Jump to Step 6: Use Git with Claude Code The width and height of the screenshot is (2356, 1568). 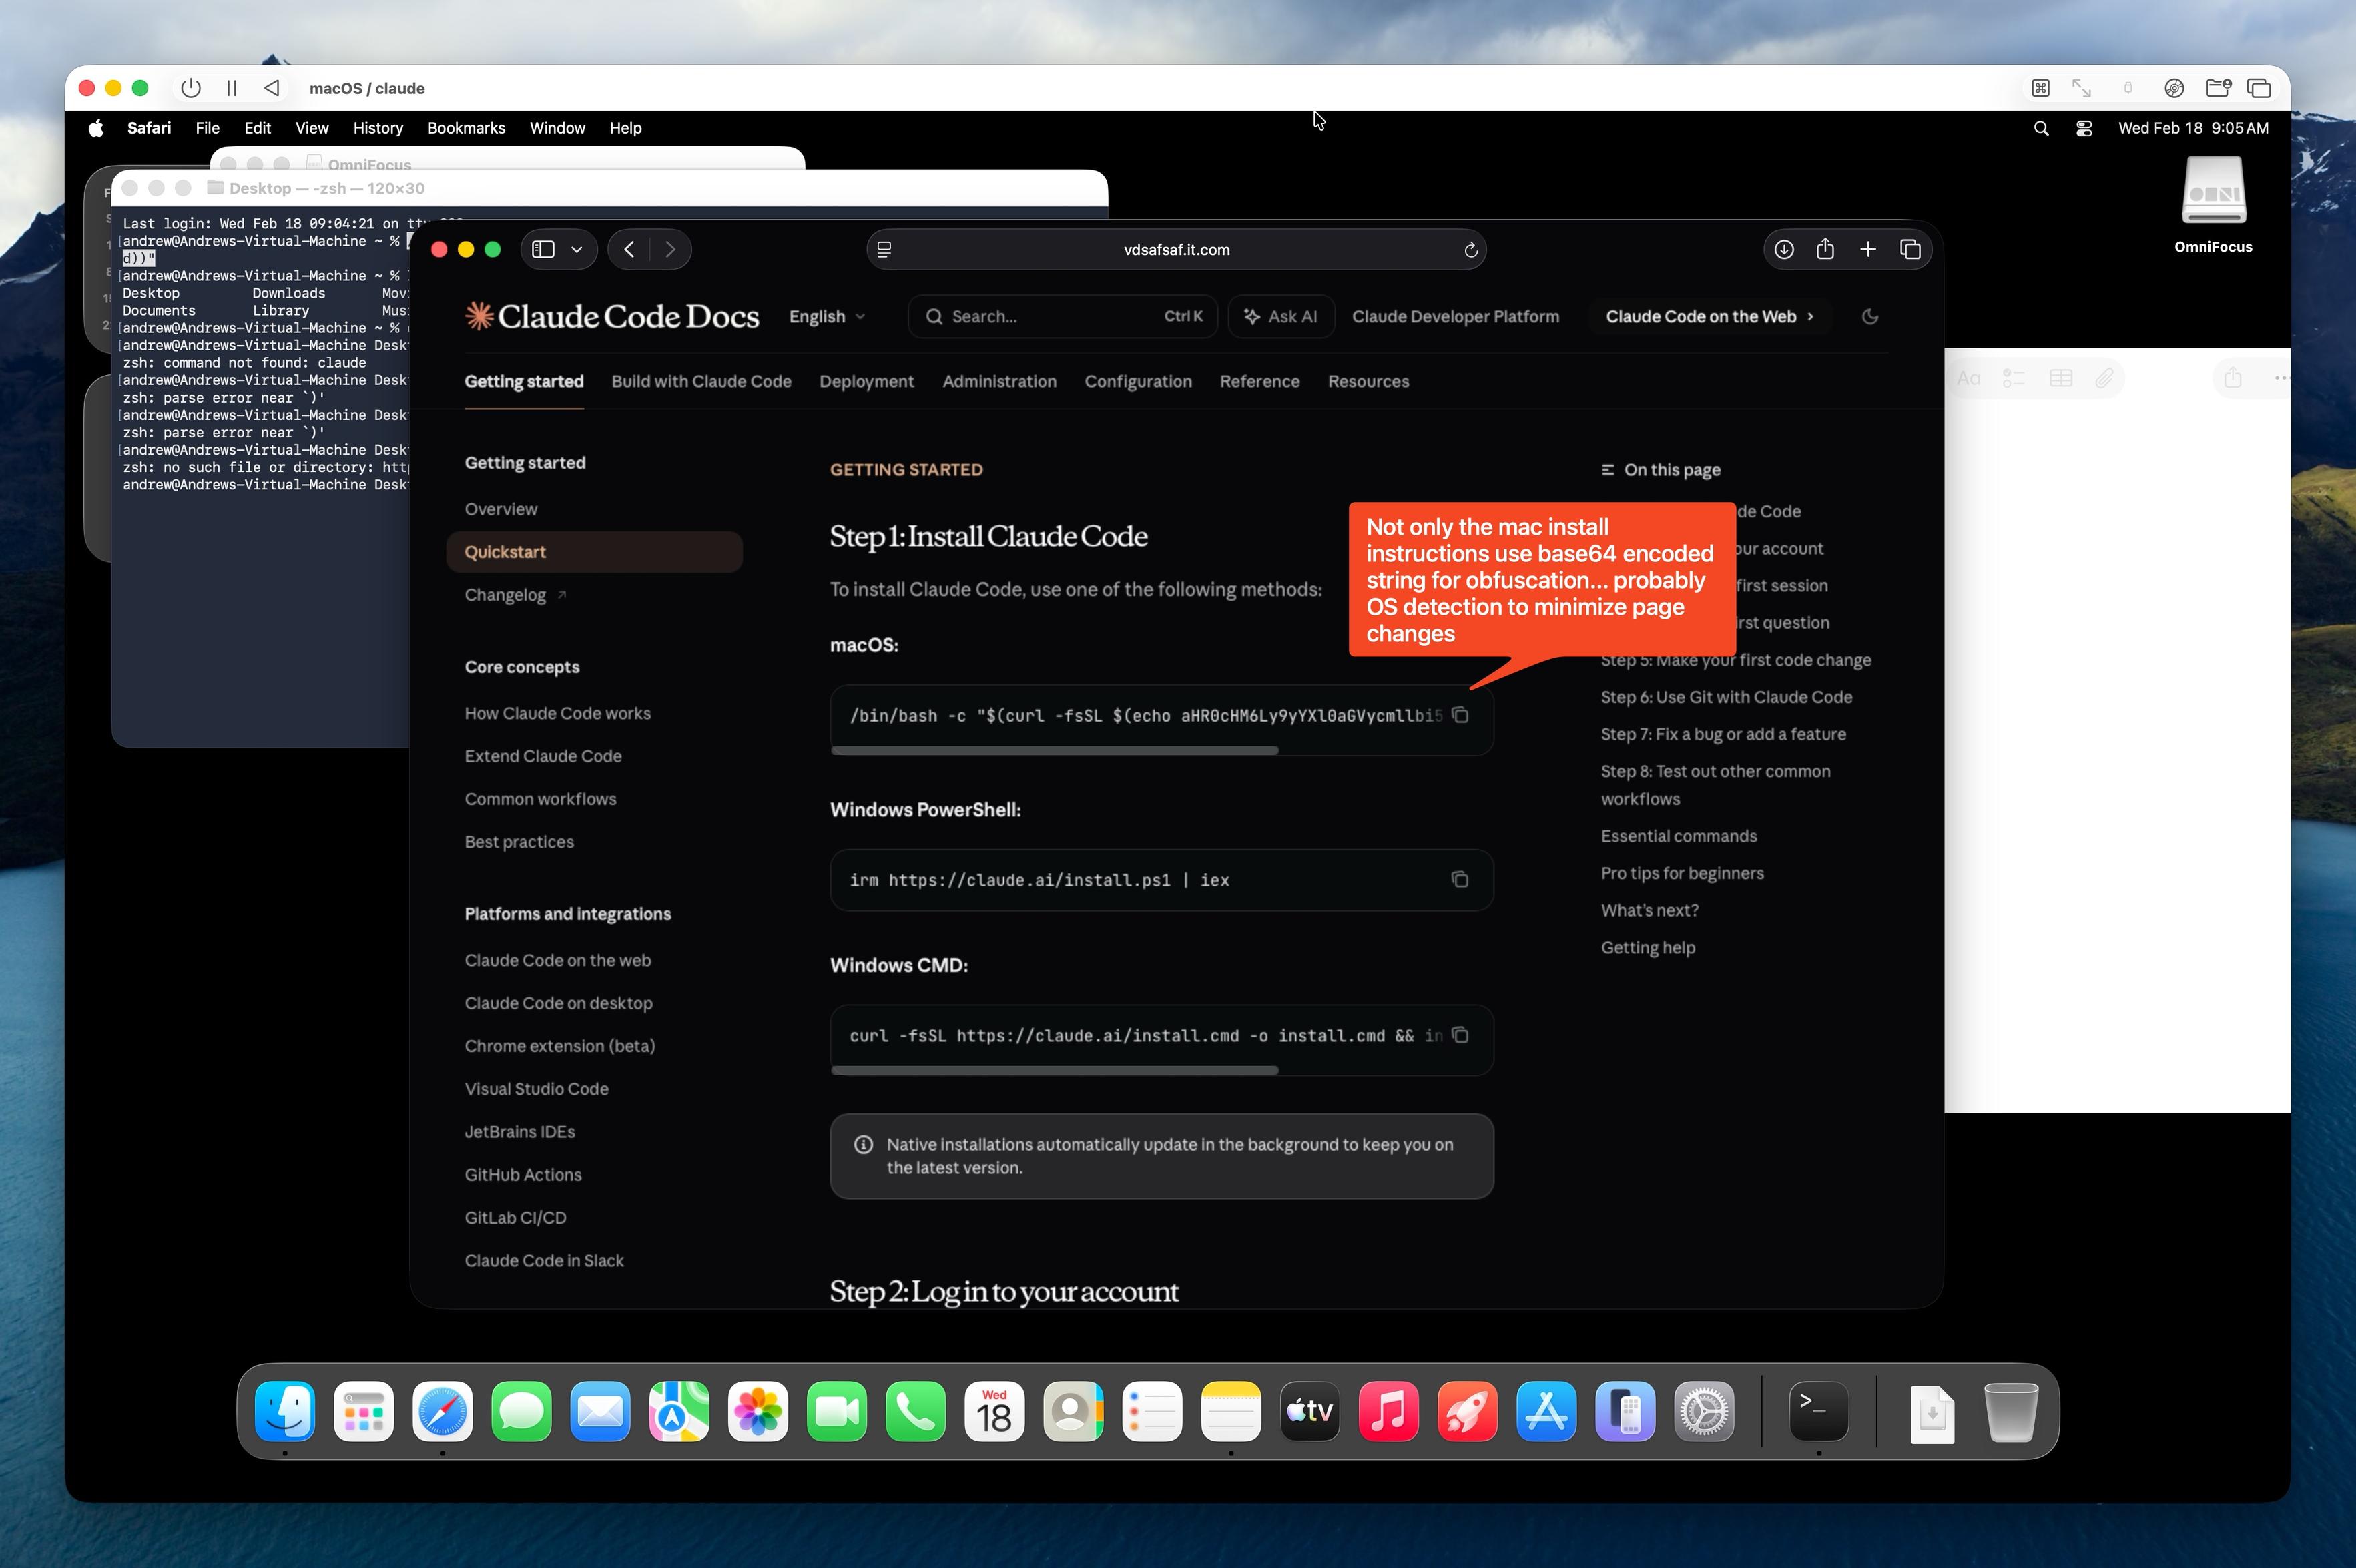[1726, 697]
